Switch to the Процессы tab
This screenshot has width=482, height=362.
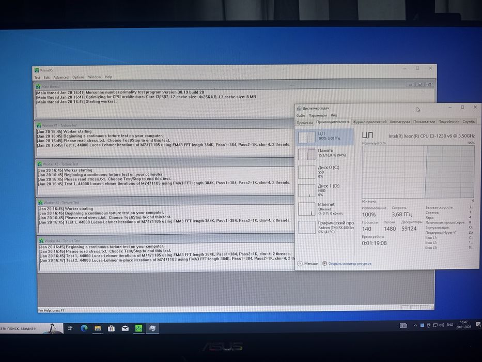point(305,123)
